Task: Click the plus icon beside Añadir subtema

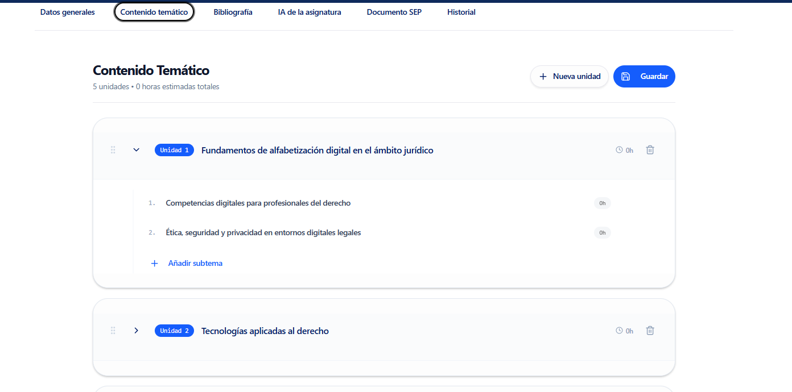Action: click(154, 264)
